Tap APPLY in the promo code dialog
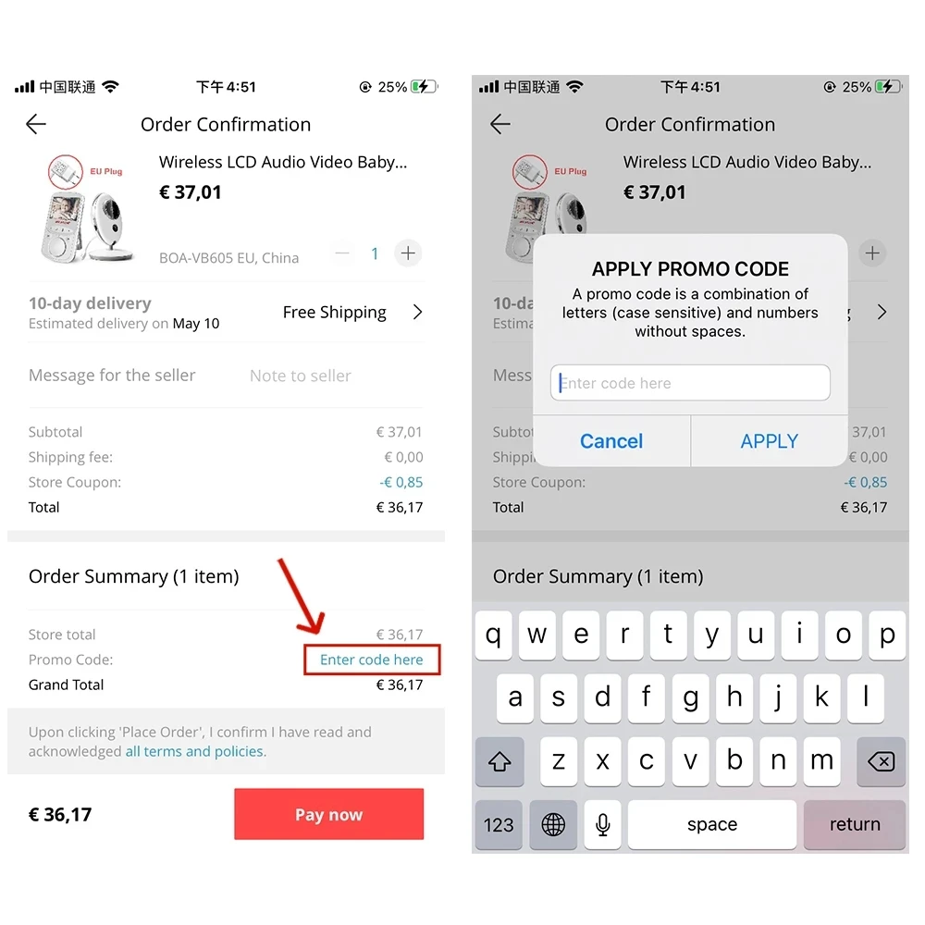The height and width of the screenshot is (925, 925). pos(770,440)
